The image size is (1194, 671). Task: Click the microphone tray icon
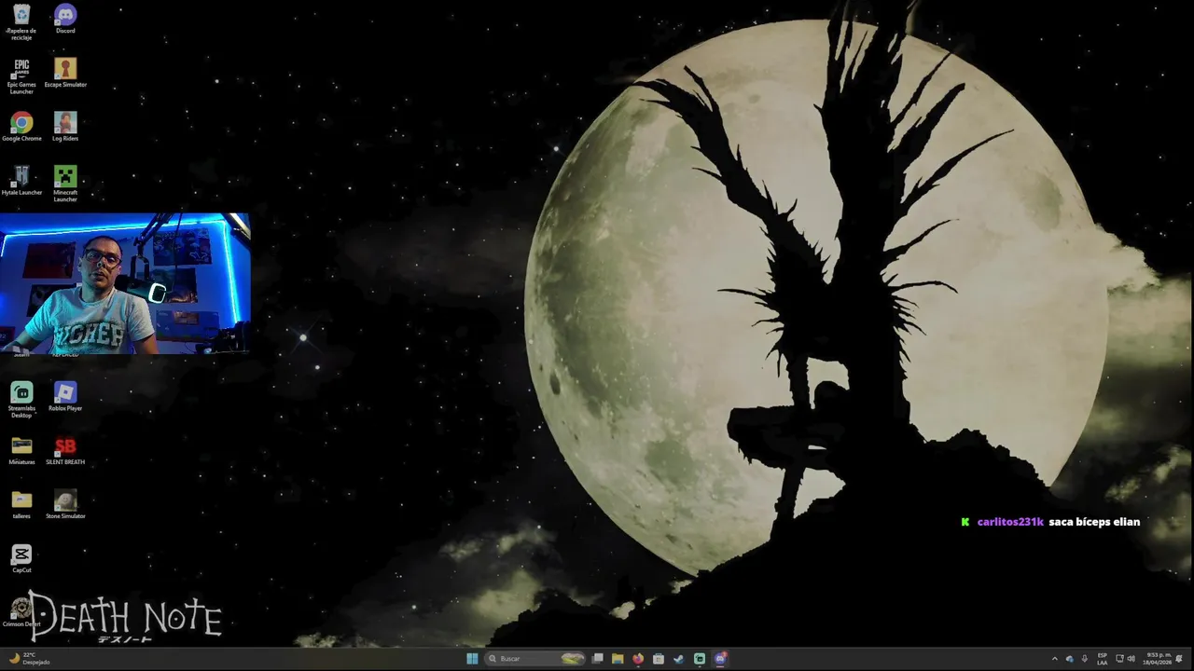coord(1084,659)
